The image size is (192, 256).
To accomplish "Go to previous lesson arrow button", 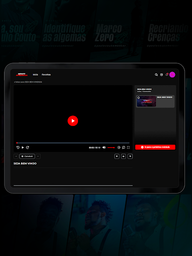I will [16, 156].
